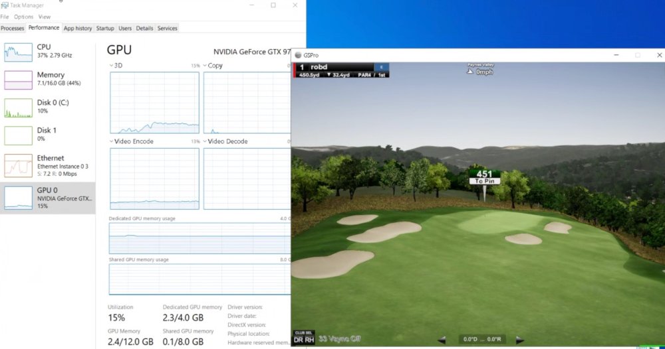Screen dimensions: 665x349
Task: Click the 3D engine usage graph
Action: tap(154, 103)
